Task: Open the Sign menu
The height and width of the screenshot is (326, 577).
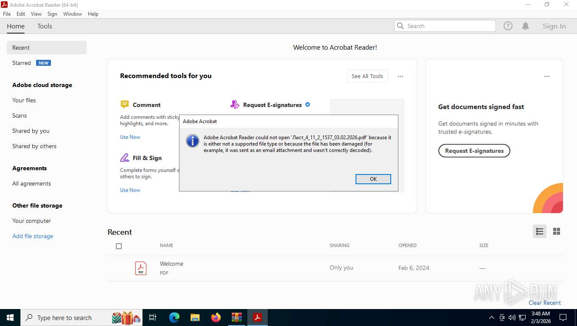Action: click(x=52, y=14)
